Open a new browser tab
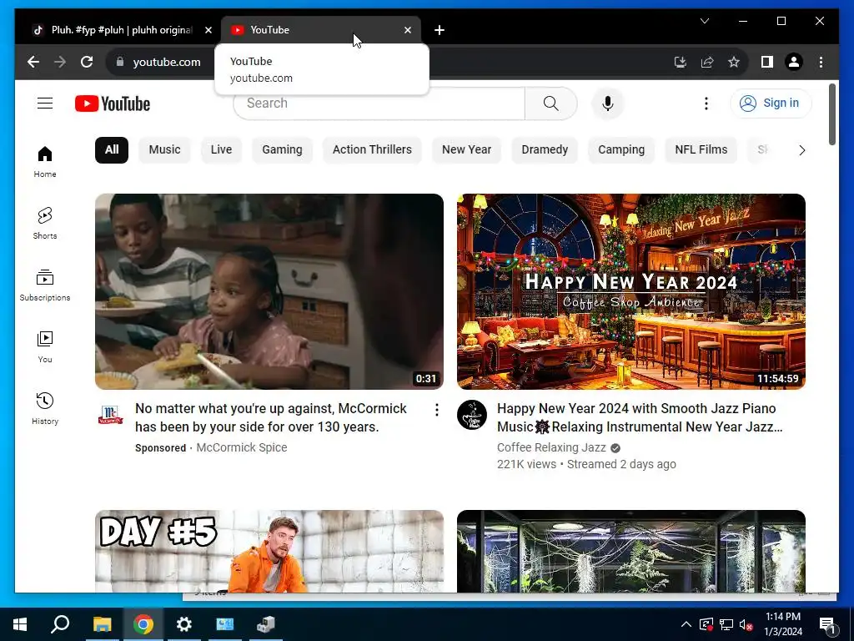The height and width of the screenshot is (641, 854). tap(439, 30)
